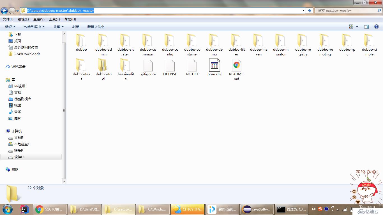This screenshot has width=383, height=215.
Task: Switch to the javaSoftw... Eclipse taskbar window
Action: click(x=257, y=209)
